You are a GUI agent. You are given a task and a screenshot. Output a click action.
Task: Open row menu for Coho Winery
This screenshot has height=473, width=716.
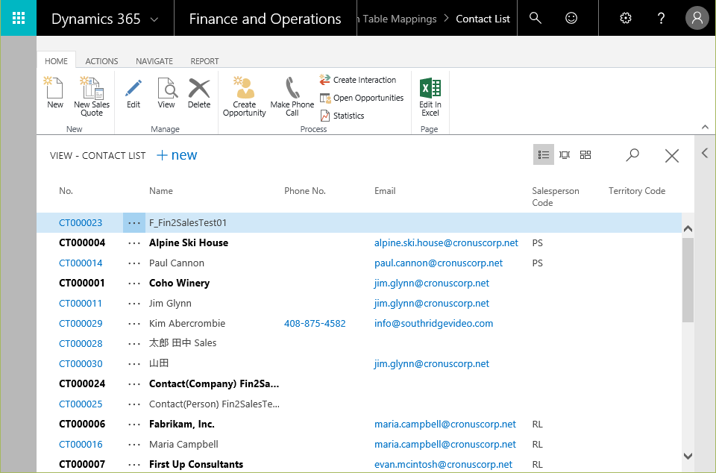coord(134,283)
